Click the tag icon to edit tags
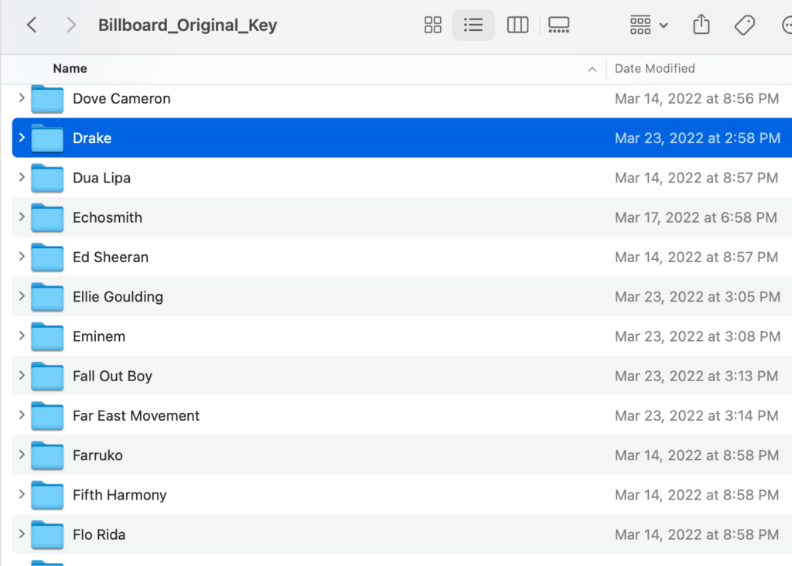 click(744, 25)
